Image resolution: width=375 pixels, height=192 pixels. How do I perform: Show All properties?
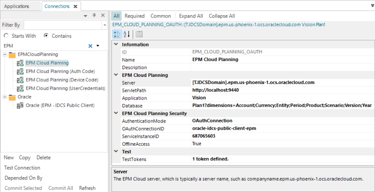click(117, 16)
